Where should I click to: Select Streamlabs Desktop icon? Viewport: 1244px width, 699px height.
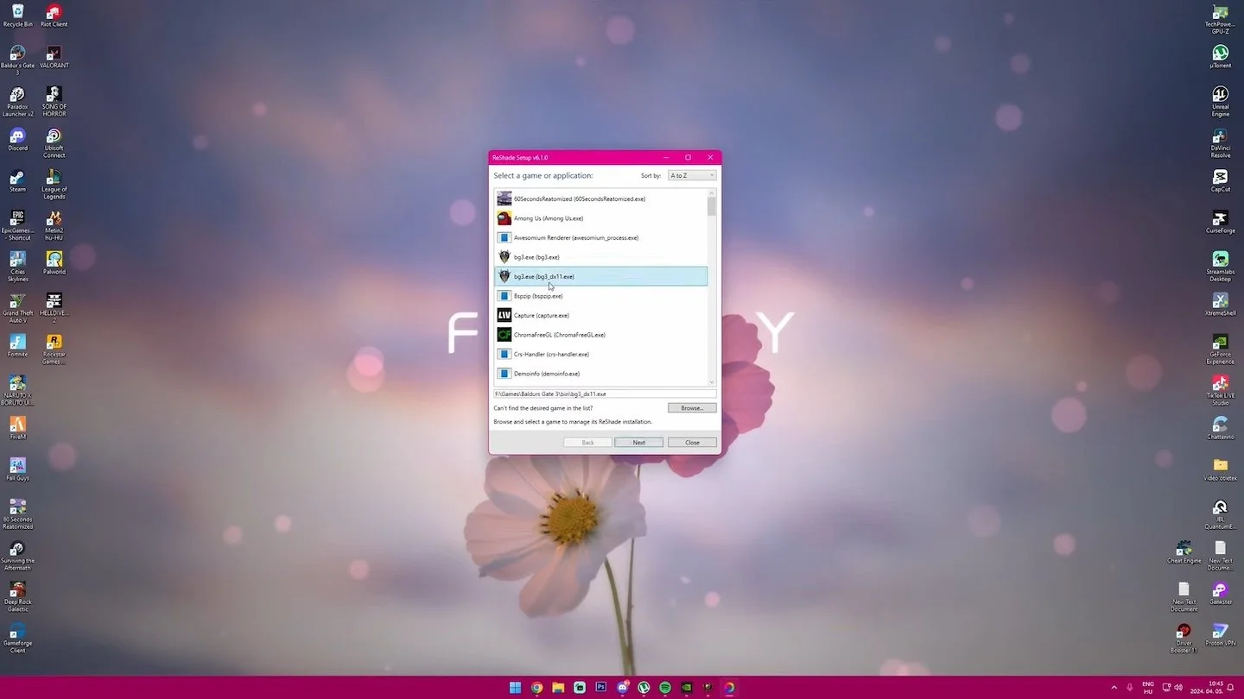[x=1220, y=267]
